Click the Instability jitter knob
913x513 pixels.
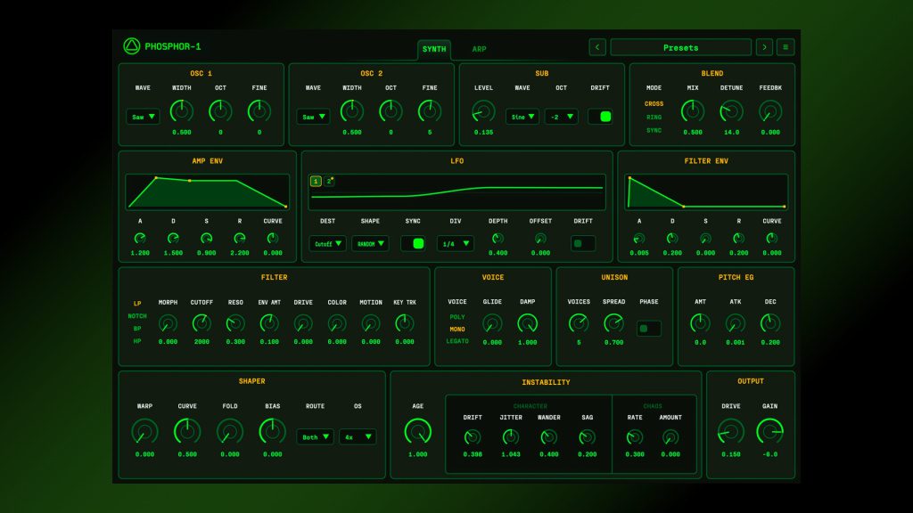click(x=511, y=436)
